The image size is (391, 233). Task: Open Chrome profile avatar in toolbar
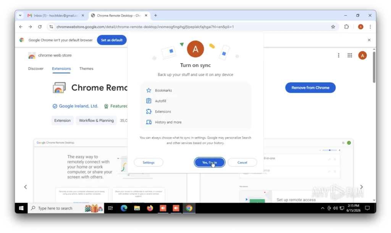360,27
